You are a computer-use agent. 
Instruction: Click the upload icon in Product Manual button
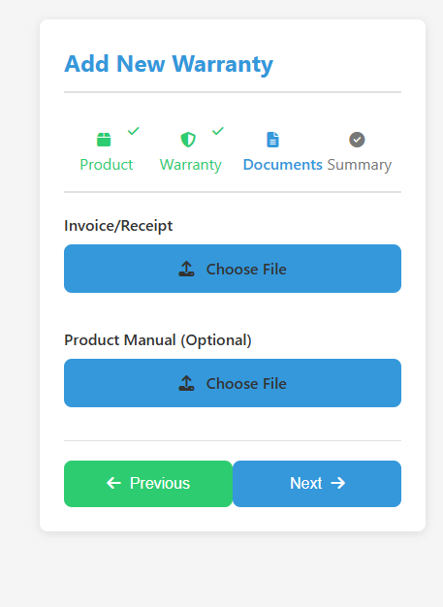(186, 383)
